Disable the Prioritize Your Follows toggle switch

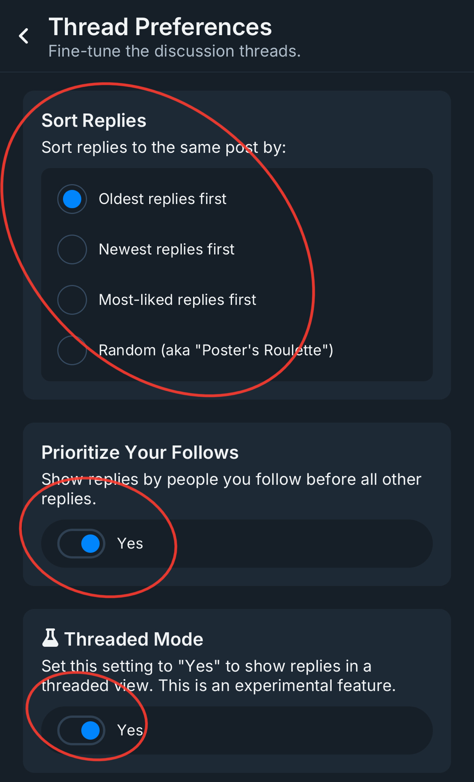(x=81, y=543)
